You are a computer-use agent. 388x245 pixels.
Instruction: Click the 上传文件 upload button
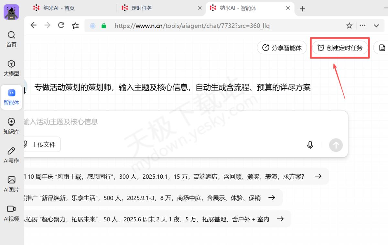coord(41,145)
